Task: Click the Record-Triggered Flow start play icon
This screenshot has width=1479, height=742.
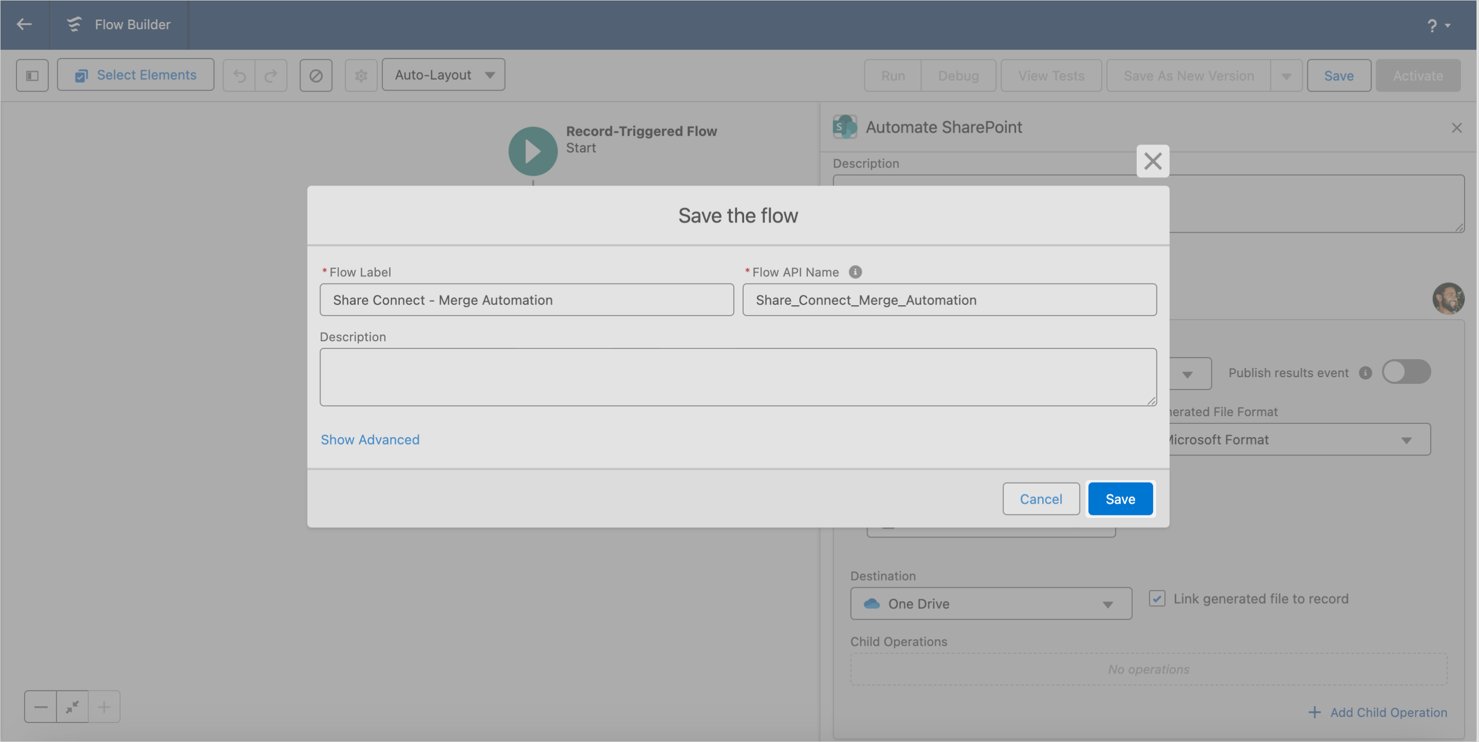Action: 532,151
